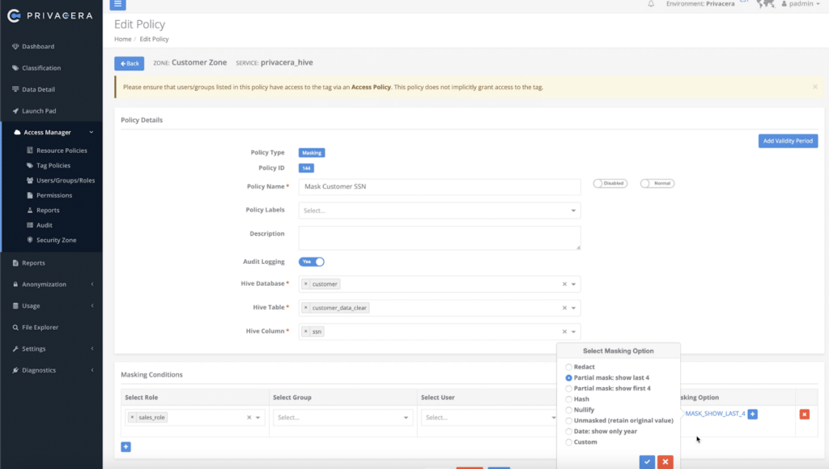Open the File Explorer section
The height and width of the screenshot is (469, 829).
pos(45,327)
